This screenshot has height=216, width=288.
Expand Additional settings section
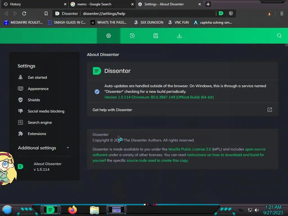tap(44, 148)
